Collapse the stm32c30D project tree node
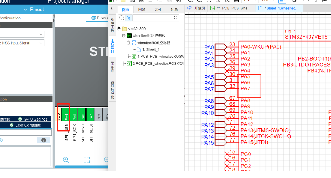This screenshot has height=178, width=331. (119, 28)
